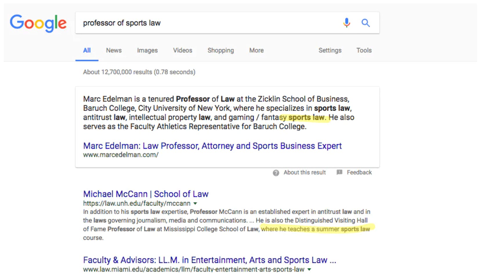Expand the More search categories dropdown
This screenshot has height=278, width=482.
click(x=256, y=50)
